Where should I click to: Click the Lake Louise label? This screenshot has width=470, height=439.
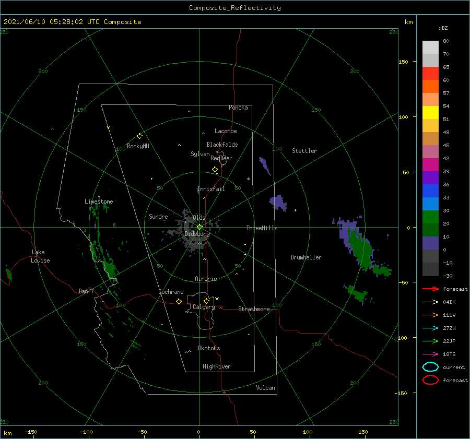(40, 256)
